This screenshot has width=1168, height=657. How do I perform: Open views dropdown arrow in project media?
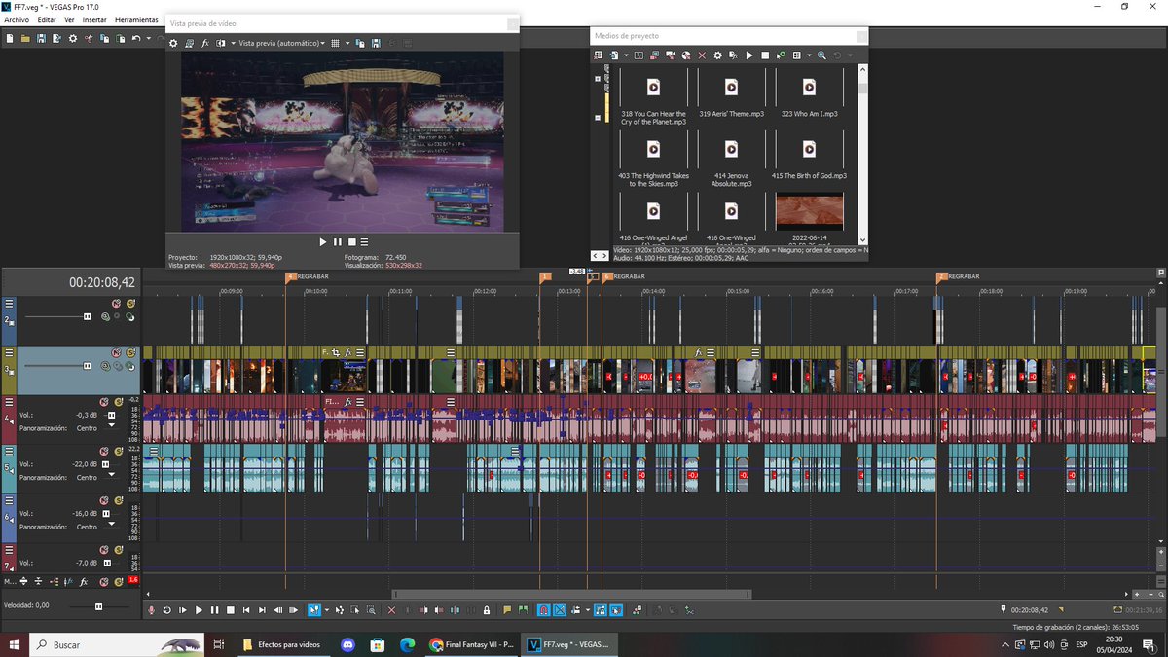(809, 55)
